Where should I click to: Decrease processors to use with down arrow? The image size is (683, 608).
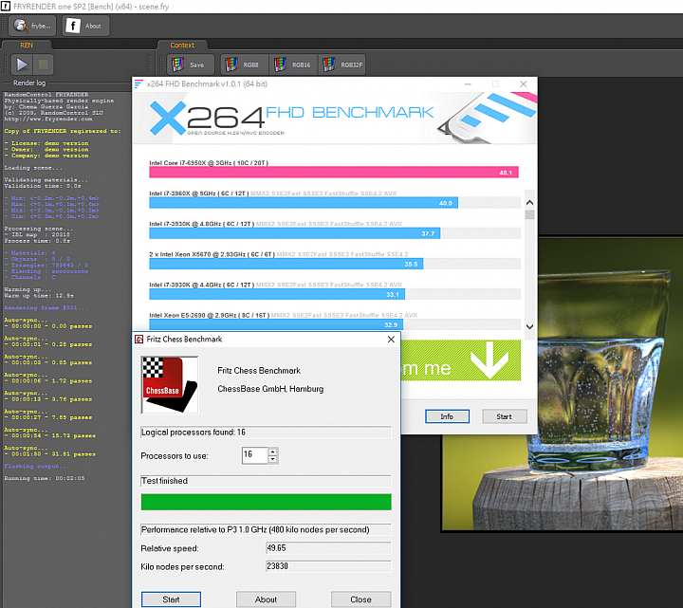click(272, 459)
